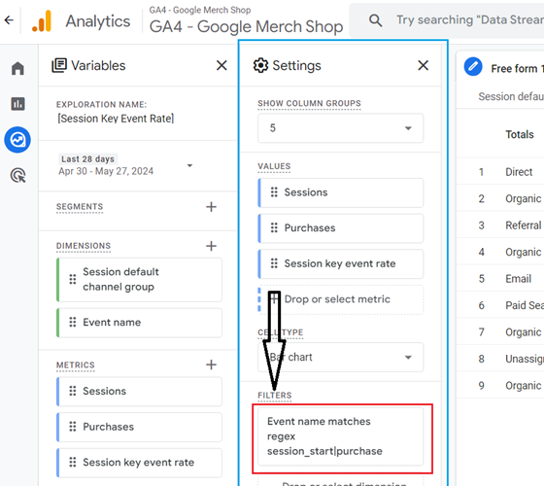Click the Email row in table
The height and width of the screenshot is (486, 544).
[x=500, y=279]
